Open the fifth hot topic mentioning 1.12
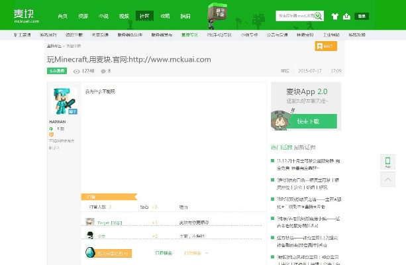This screenshot has width=406, height=265. pos(307,241)
